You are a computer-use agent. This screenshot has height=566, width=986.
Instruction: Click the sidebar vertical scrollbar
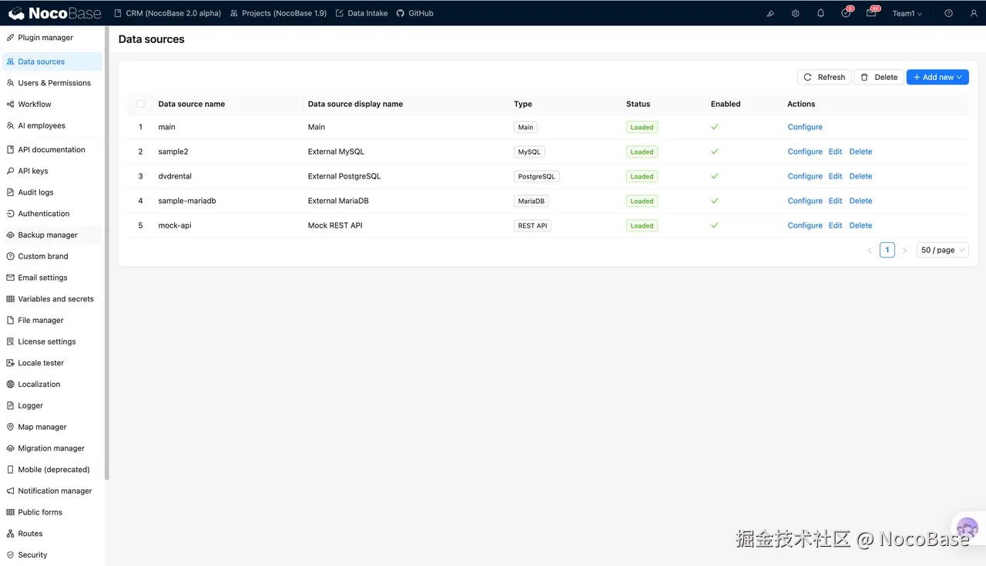[107, 254]
